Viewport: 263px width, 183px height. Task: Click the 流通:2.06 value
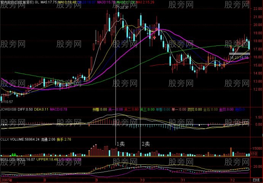(x=48, y=139)
